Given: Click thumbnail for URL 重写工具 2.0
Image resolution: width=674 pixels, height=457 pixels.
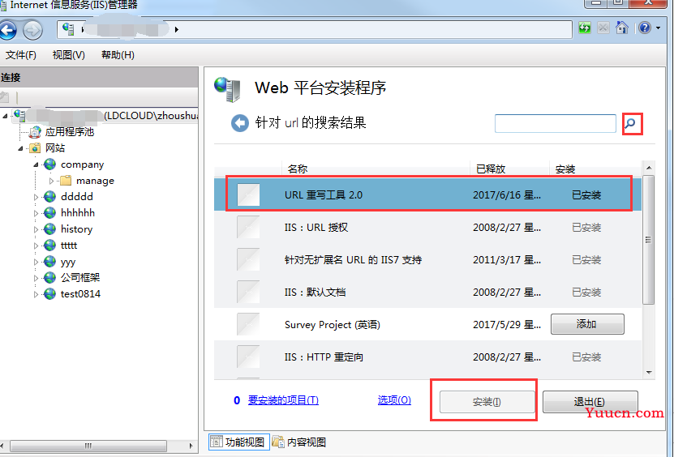Looking at the screenshot, I should point(248,195).
